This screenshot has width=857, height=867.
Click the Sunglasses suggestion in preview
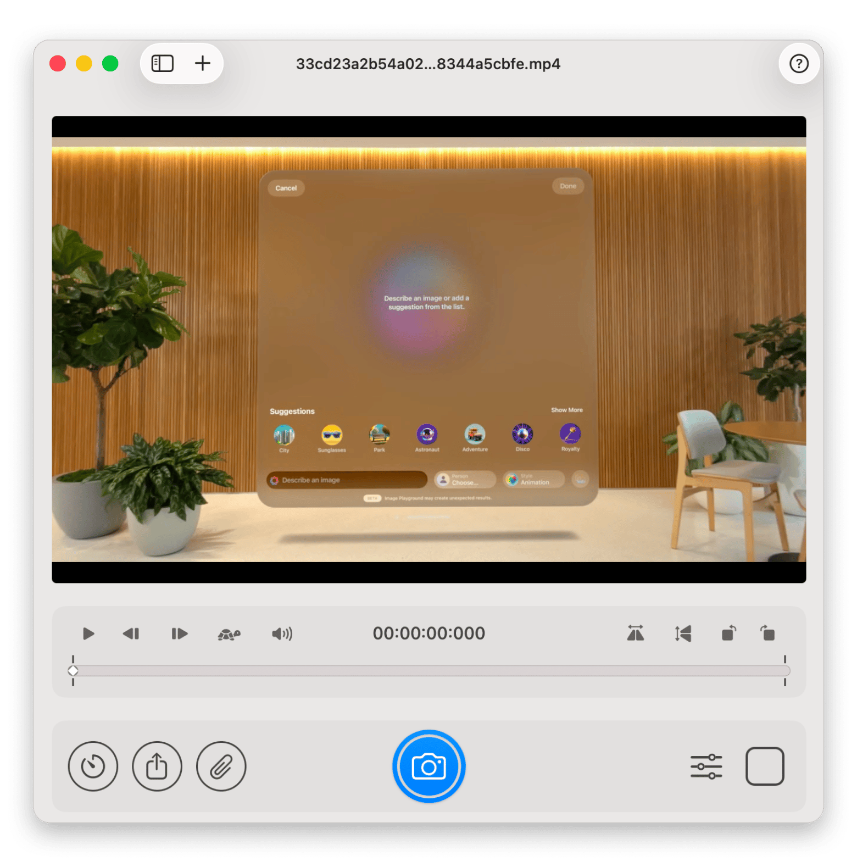click(x=332, y=438)
